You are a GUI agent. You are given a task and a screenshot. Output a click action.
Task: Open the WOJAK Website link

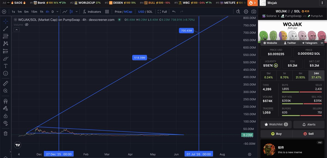270,43
